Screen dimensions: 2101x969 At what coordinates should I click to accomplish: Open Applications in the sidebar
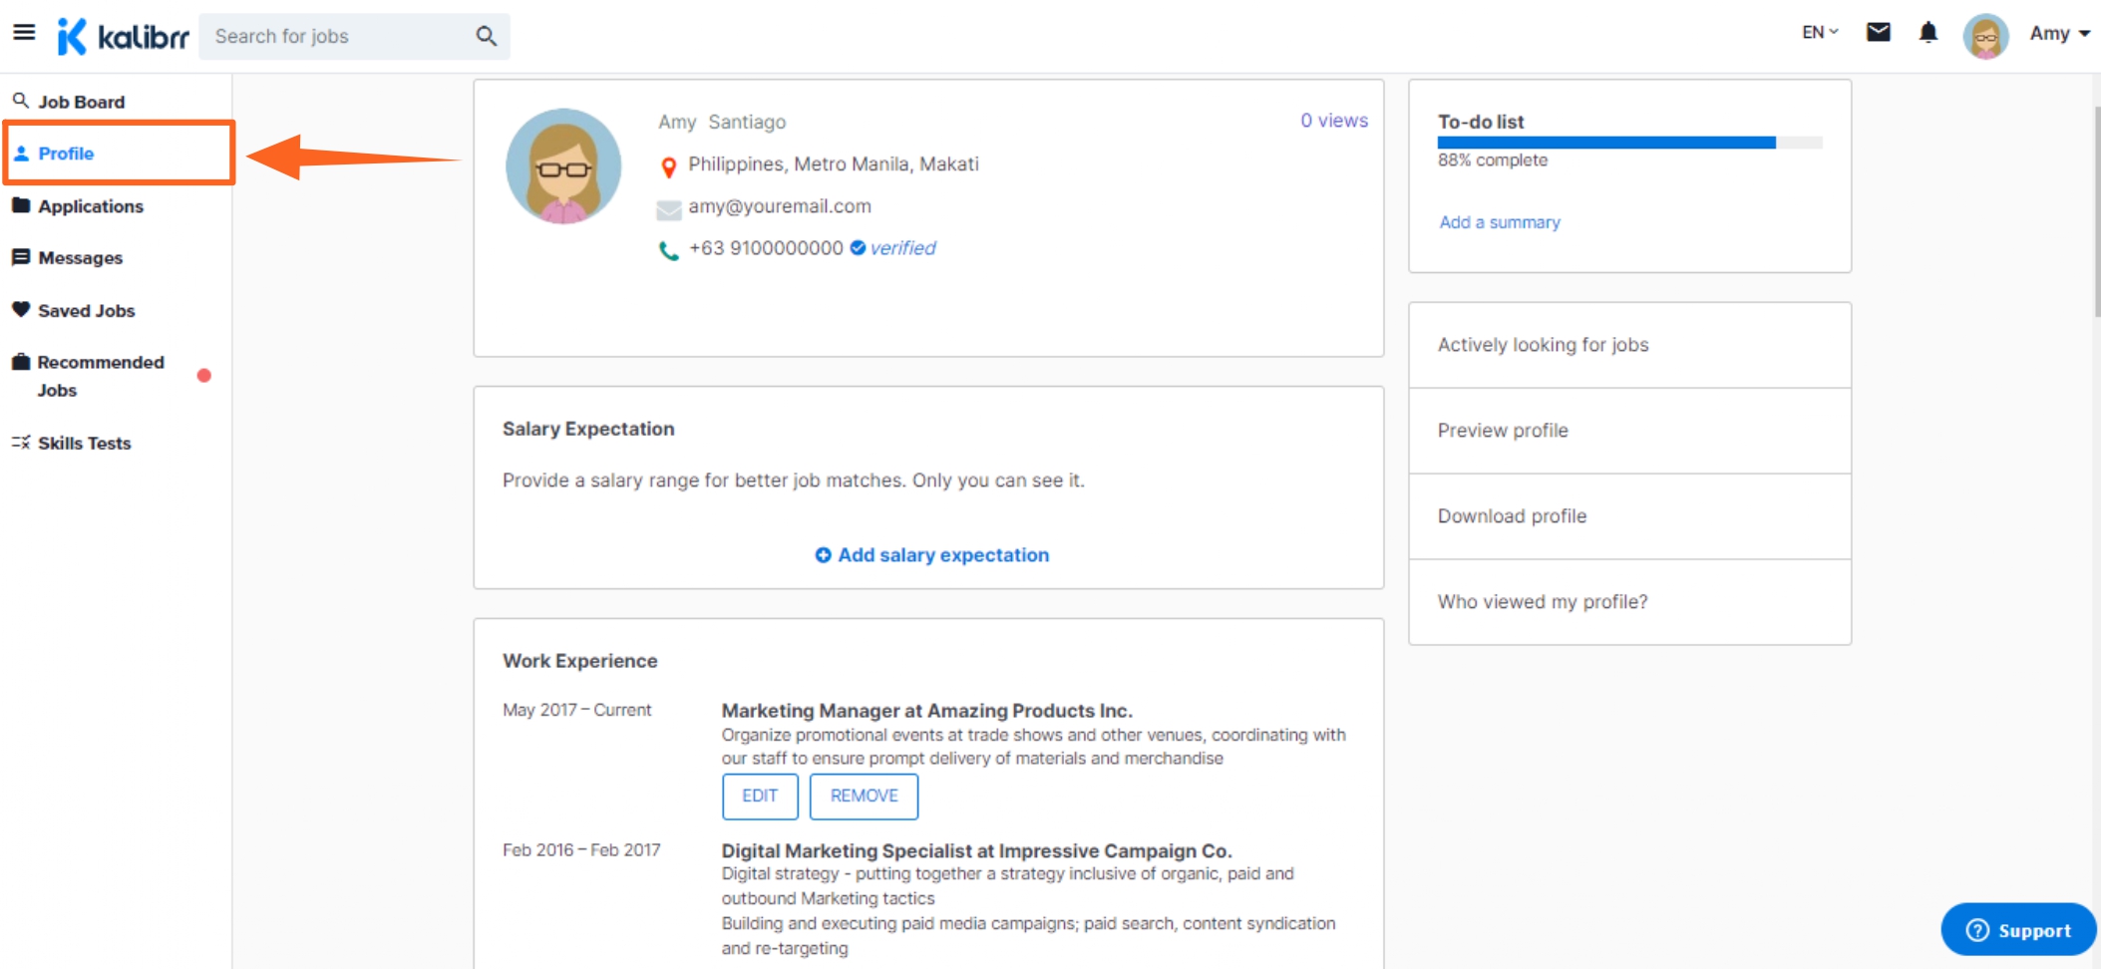tap(91, 206)
